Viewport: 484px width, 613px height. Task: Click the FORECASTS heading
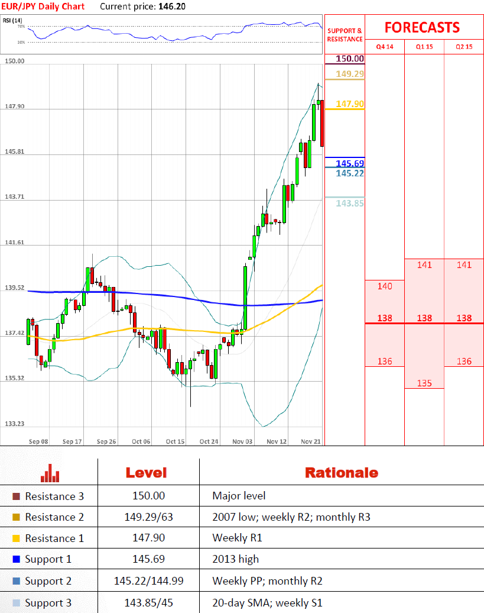[423, 27]
